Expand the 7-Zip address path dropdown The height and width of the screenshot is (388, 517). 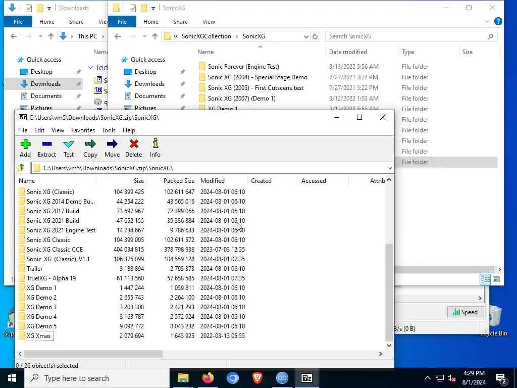pyautogui.click(x=389, y=168)
